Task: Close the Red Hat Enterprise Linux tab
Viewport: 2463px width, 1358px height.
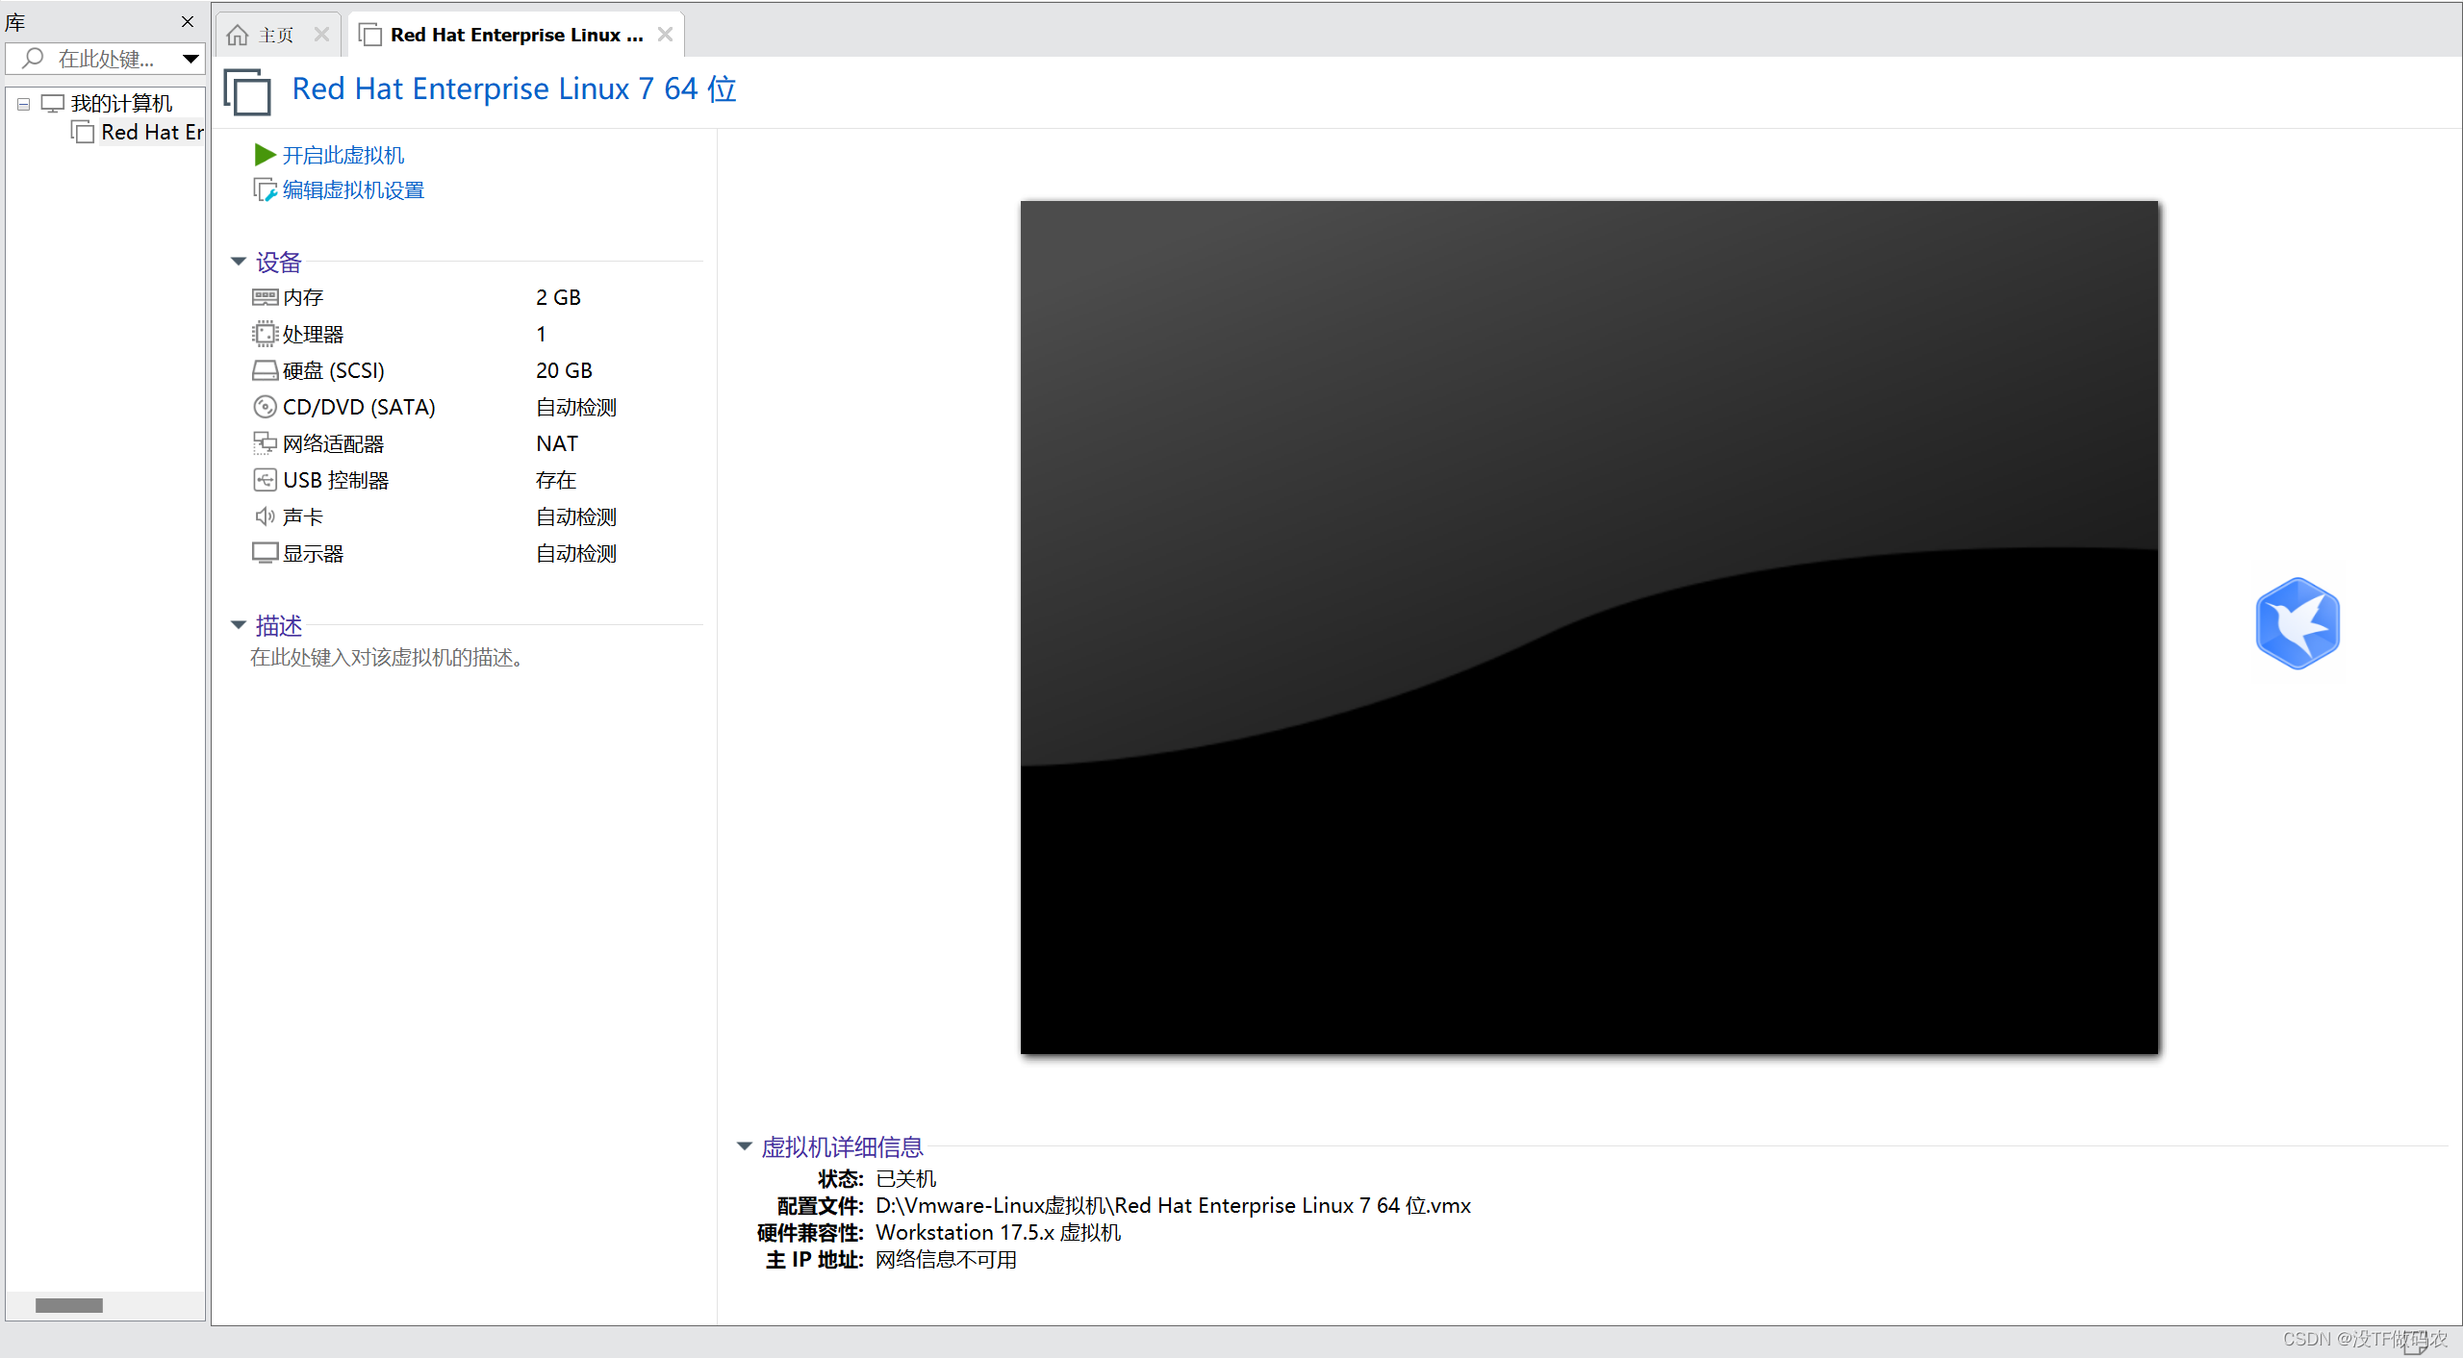Action: click(665, 35)
